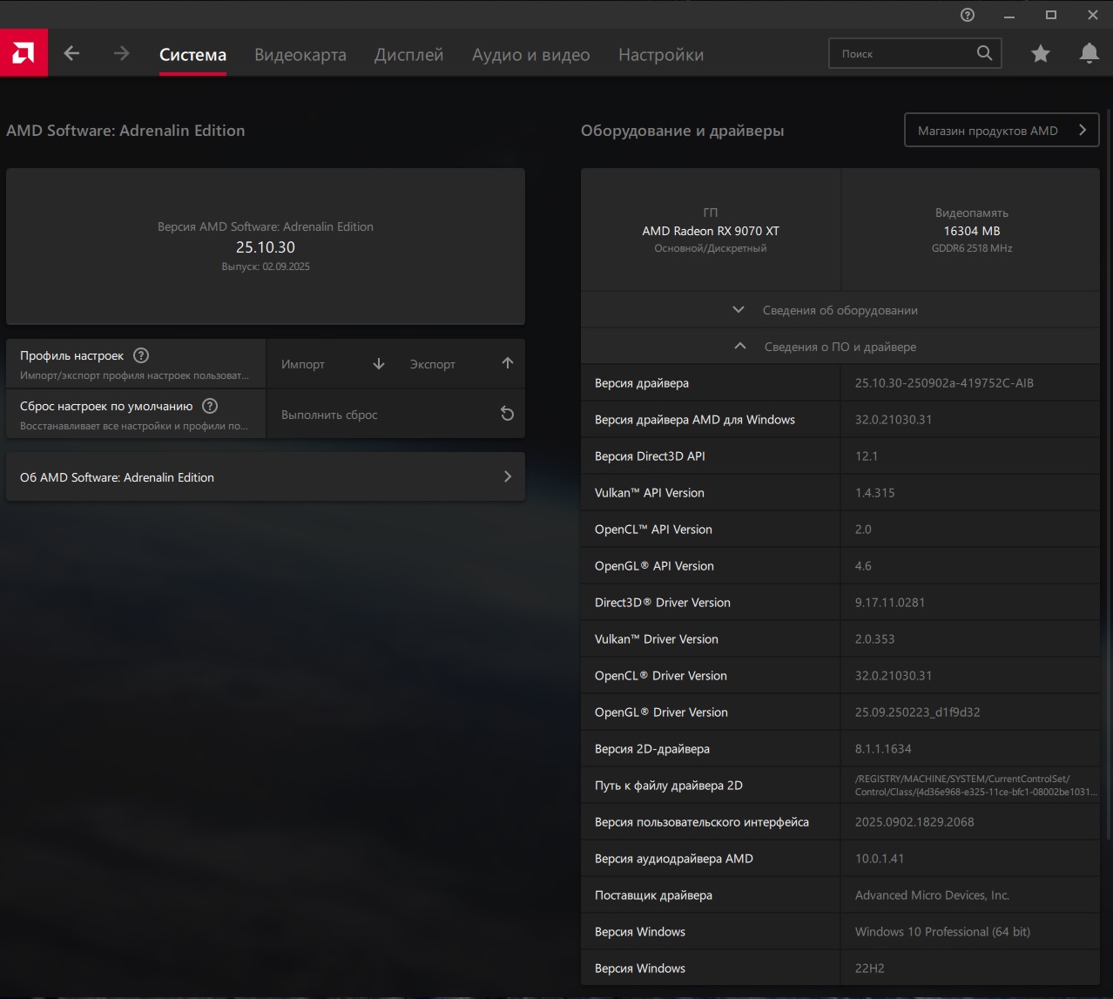Viewport: 1113px width, 999px height.
Task: Click Версия драйвера AMD для Windows row
Action: (x=840, y=420)
